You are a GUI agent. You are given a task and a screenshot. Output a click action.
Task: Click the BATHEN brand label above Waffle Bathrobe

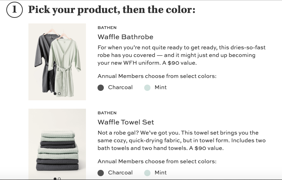click(107, 28)
